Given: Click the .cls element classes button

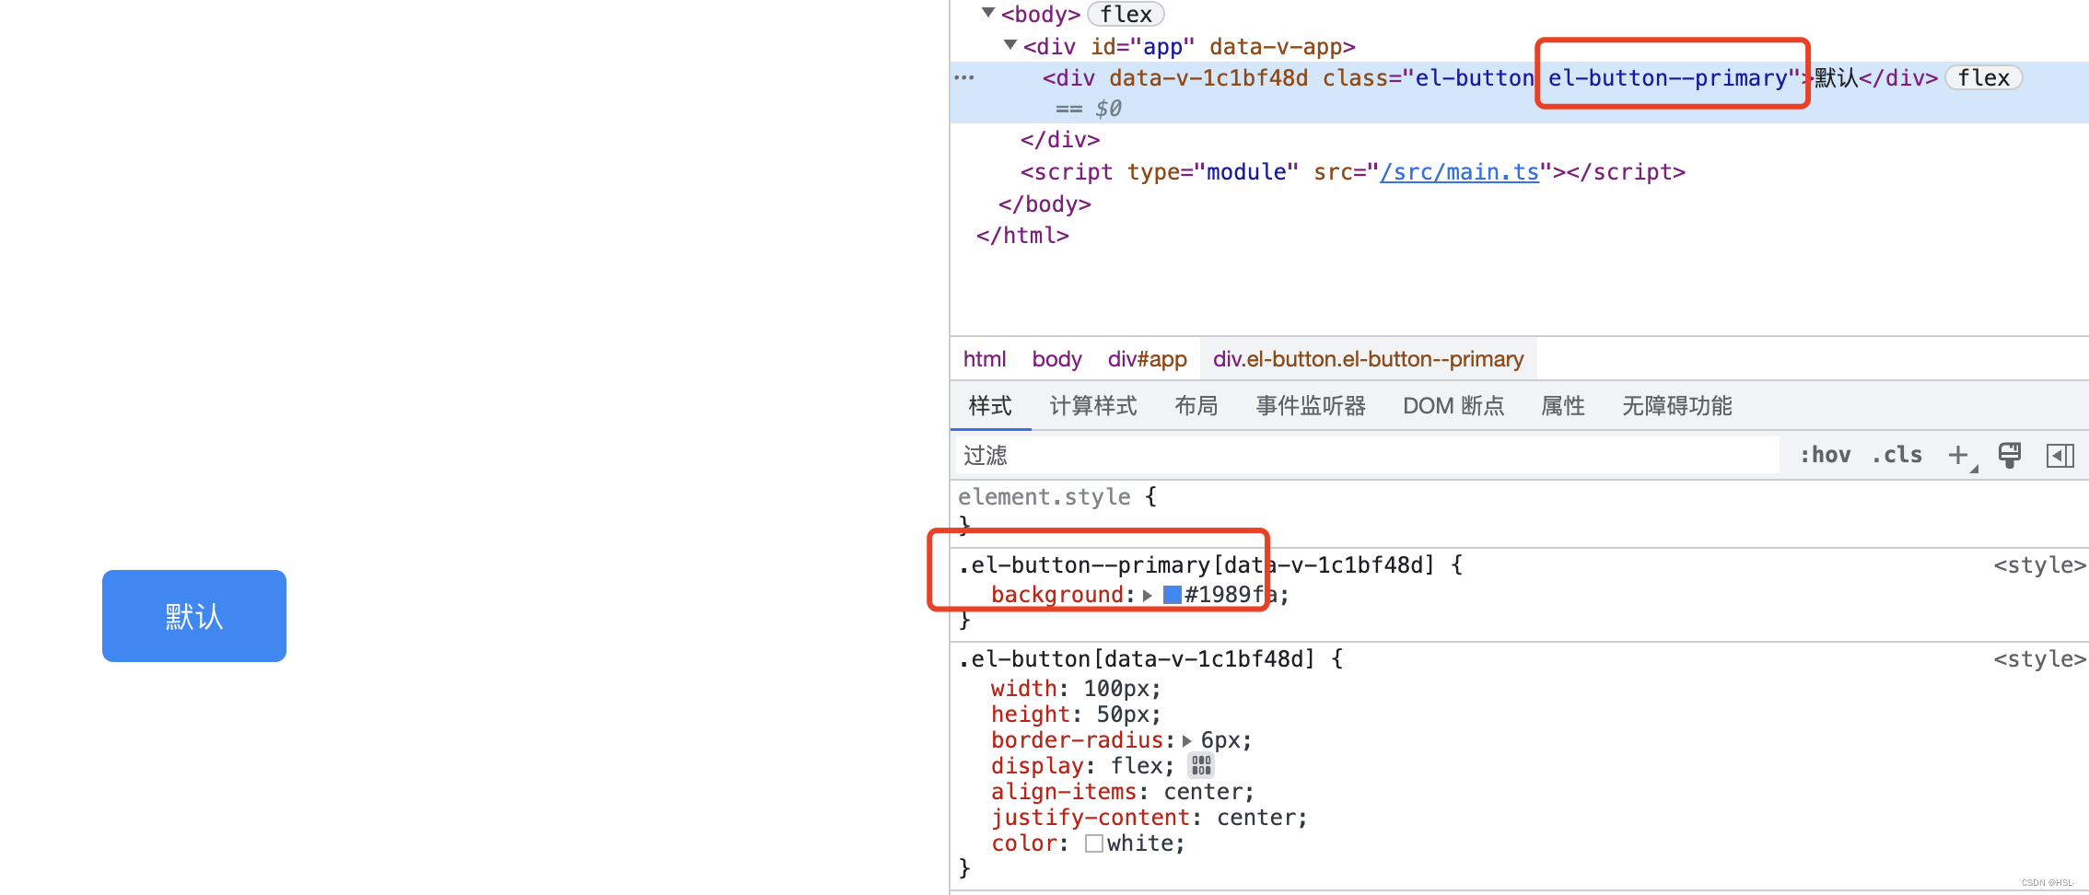Looking at the screenshot, I should pyautogui.click(x=1896, y=454).
